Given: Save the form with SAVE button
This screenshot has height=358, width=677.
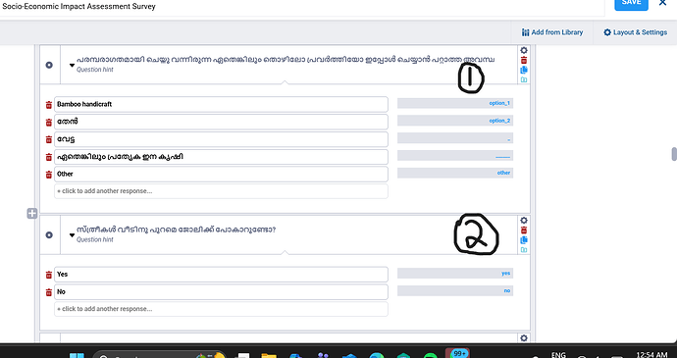Looking at the screenshot, I should [631, 4].
